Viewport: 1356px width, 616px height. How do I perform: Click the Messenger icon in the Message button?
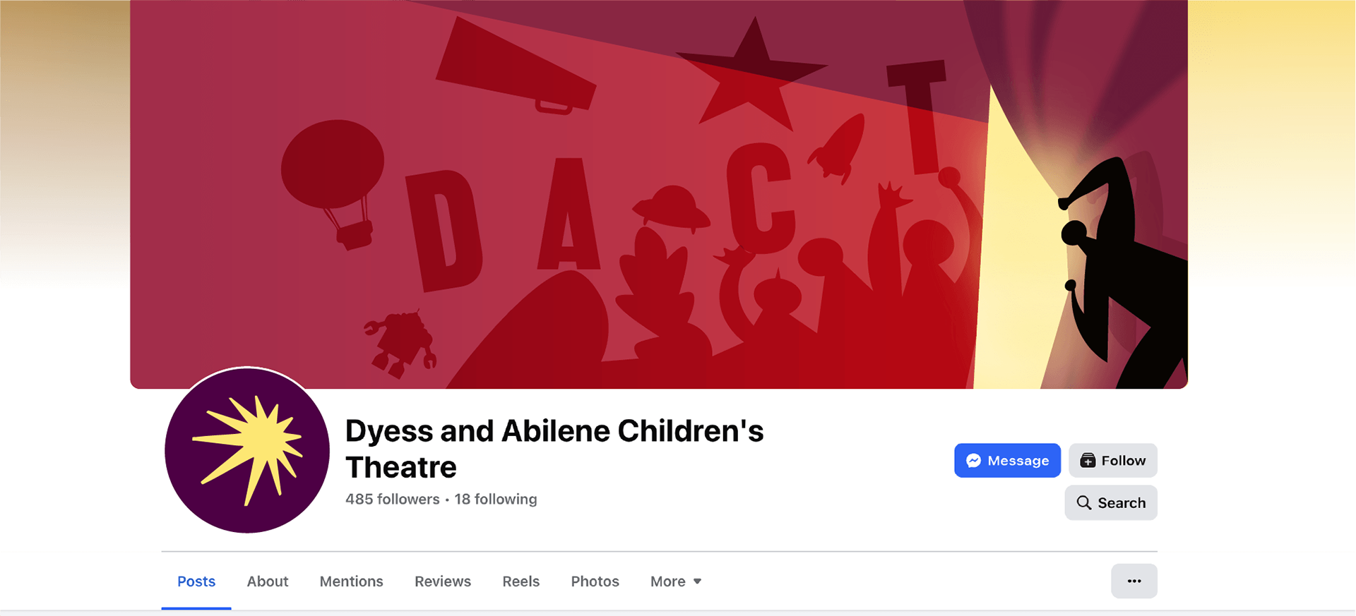(x=973, y=461)
